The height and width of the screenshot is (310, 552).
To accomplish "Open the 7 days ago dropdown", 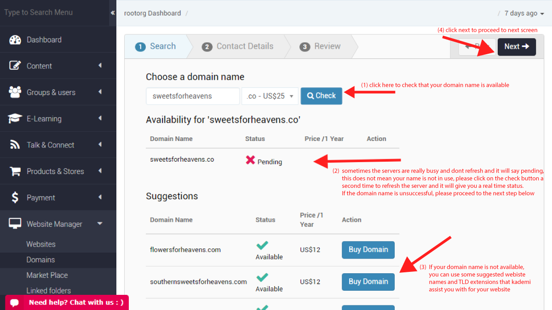I will pyautogui.click(x=524, y=13).
